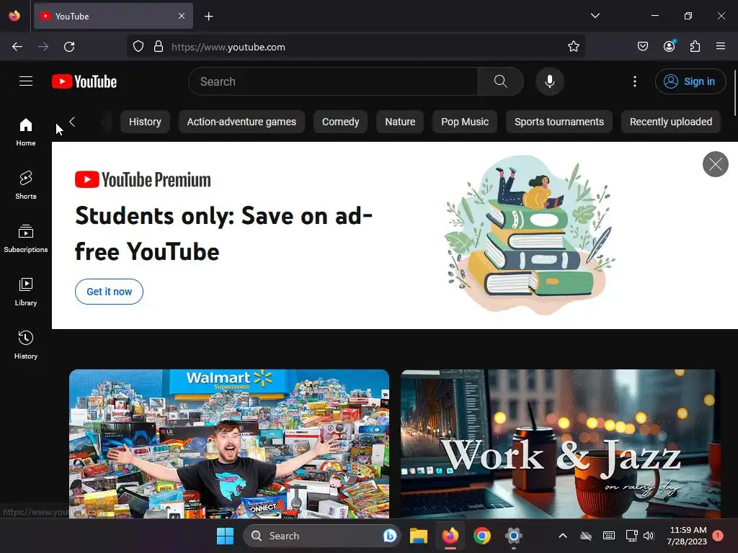Open Subscriptions in sidebar

click(26, 238)
